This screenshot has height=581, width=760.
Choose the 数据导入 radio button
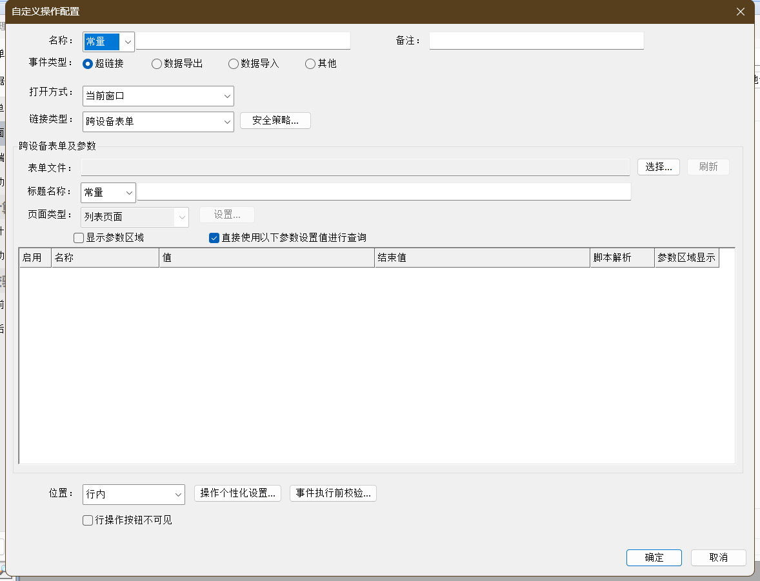pyautogui.click(x=234, y=64)
